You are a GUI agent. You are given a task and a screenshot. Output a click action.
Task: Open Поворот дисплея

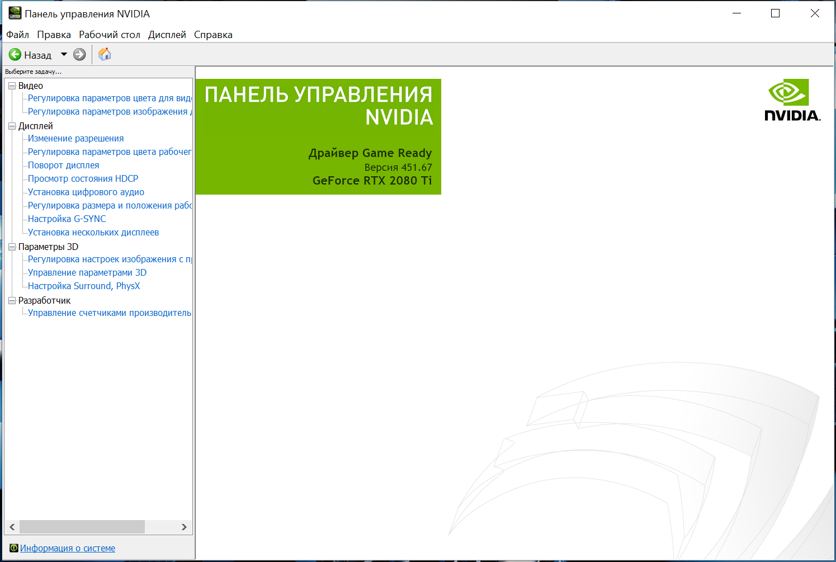coord(64,166)
